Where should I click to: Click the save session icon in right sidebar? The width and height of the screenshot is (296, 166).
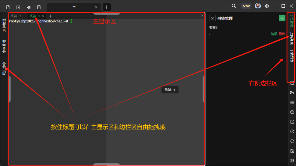pos(292,151)
